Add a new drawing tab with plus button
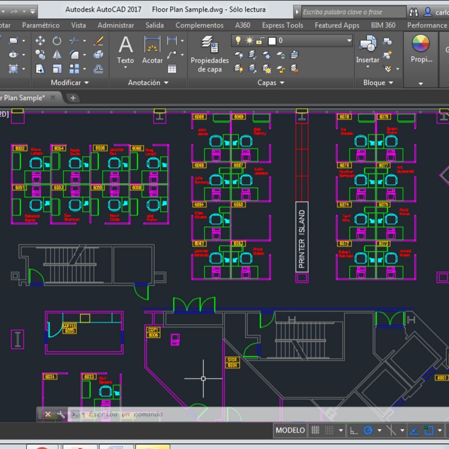Viewport: 449px width, 449px height. pyautogui.click(x=73, y=98)
